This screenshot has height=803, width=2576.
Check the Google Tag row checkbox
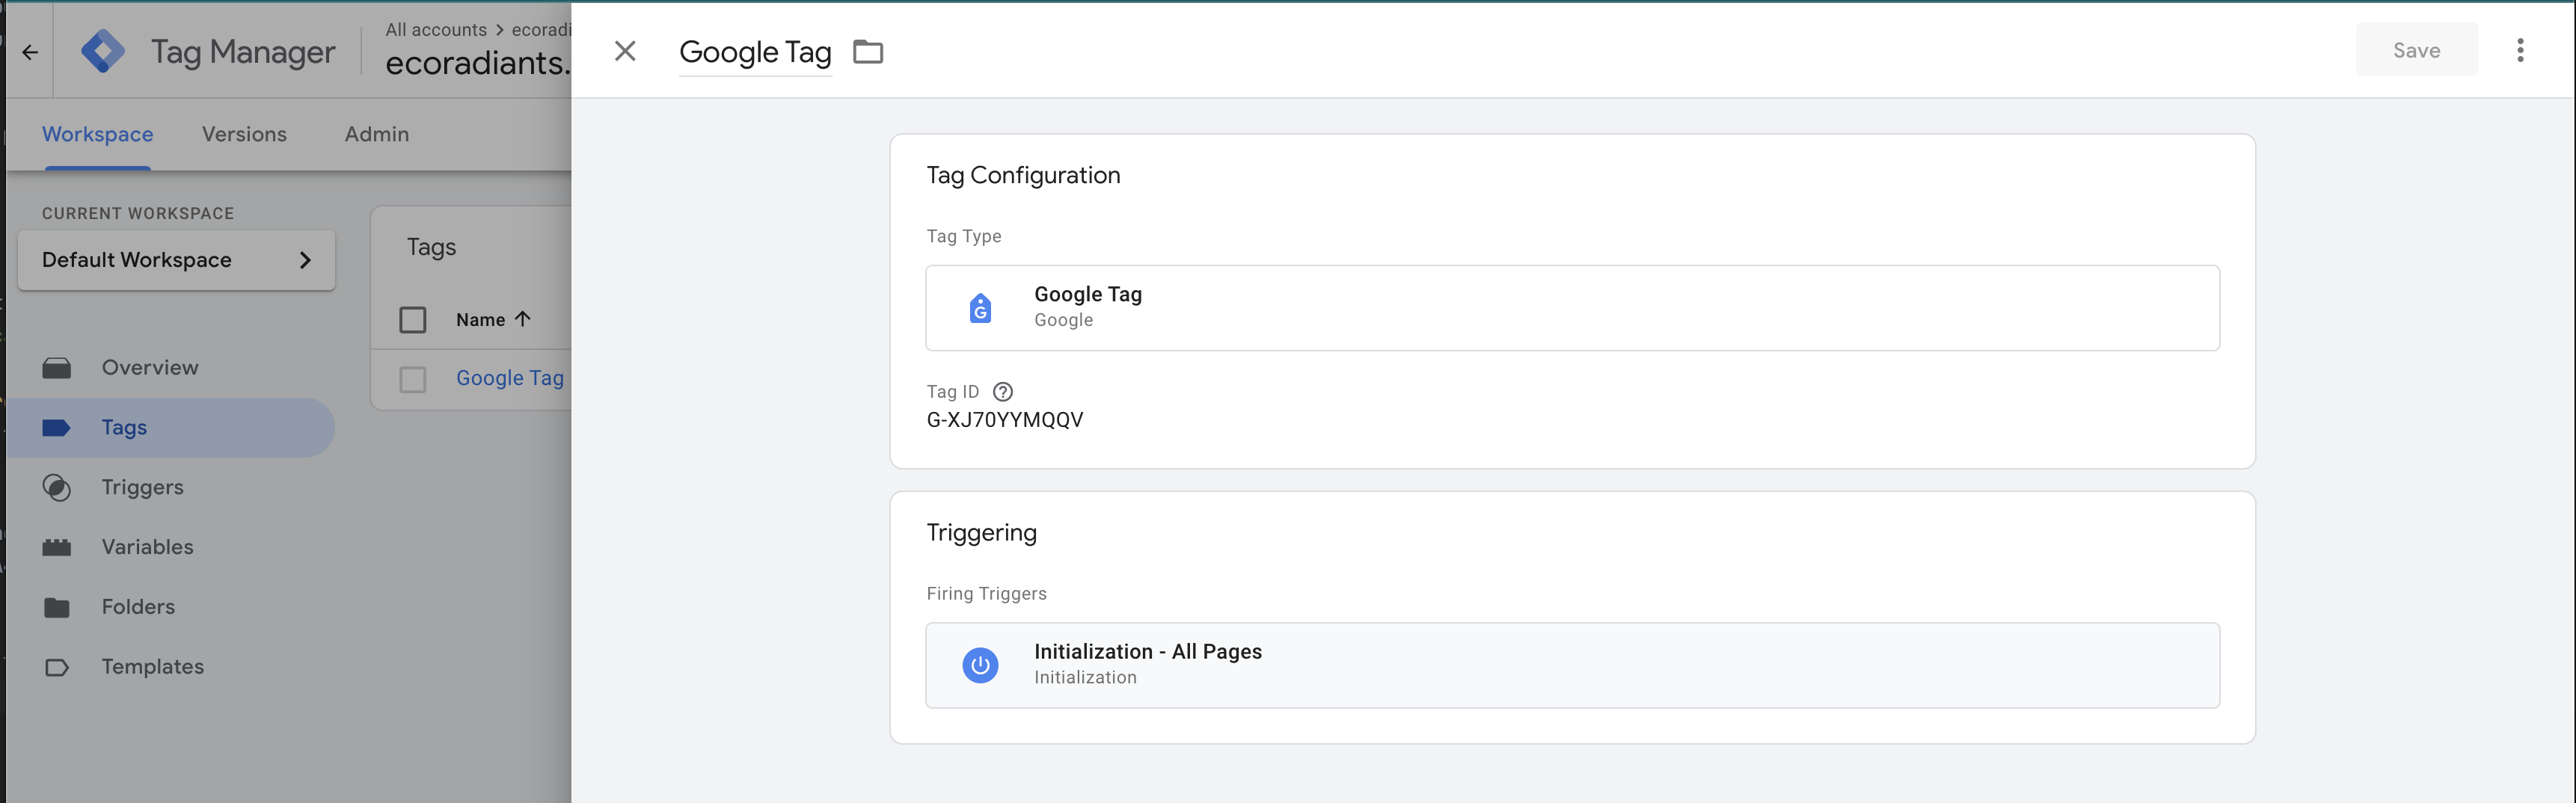coord(412,379)
